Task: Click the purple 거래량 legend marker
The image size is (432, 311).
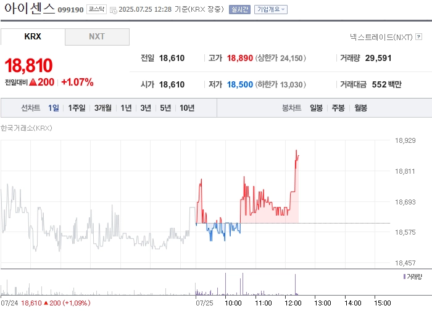Action: click(404, 277)
